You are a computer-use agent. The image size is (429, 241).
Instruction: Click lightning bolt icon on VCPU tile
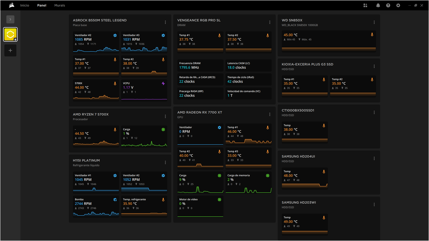163,84
